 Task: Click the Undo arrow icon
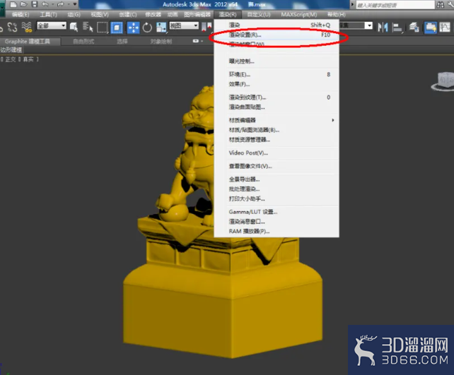coord(45,4)
